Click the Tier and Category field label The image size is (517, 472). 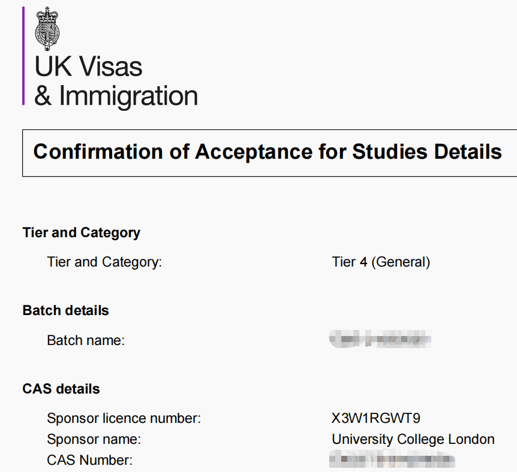click(104, 262)
